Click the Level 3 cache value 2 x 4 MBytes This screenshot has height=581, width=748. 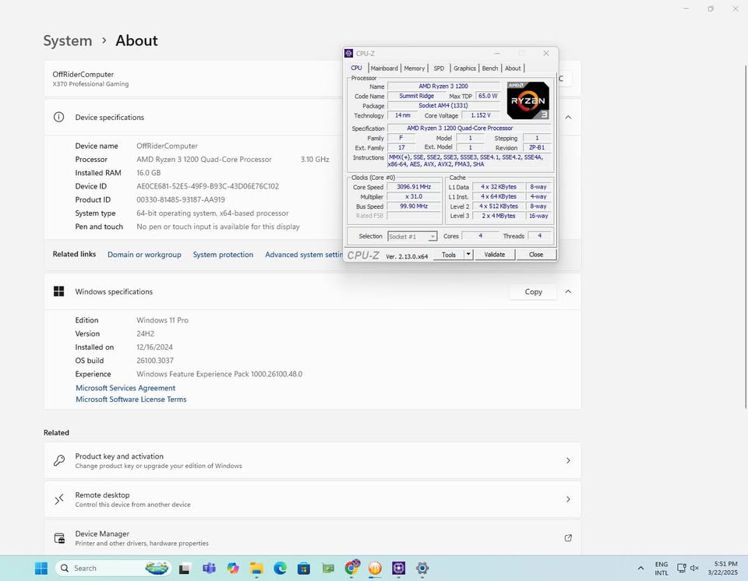(x=499, y=216)
